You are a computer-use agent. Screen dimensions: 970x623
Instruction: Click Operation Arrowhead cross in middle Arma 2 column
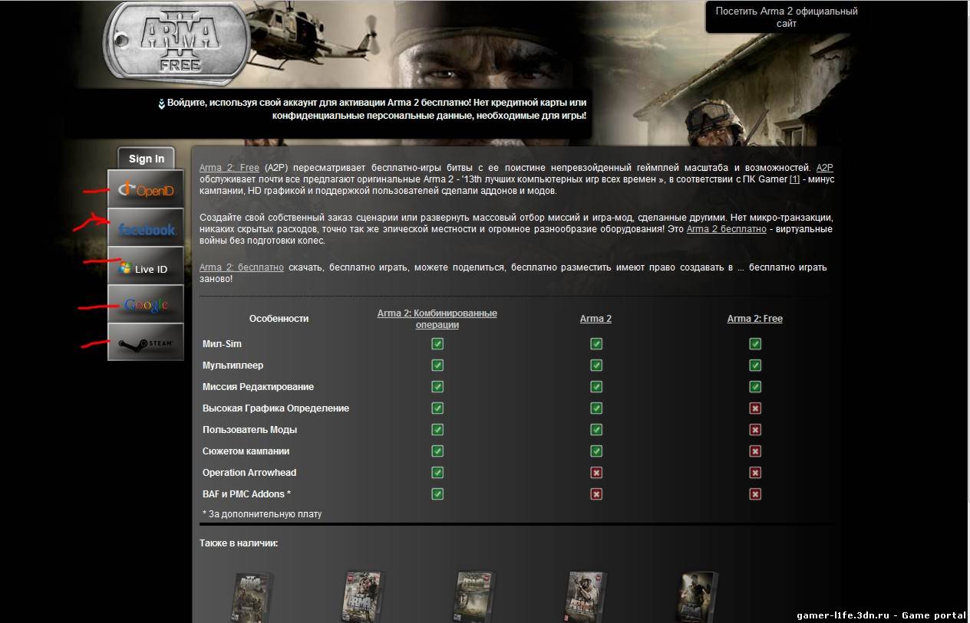pos(596,473)
